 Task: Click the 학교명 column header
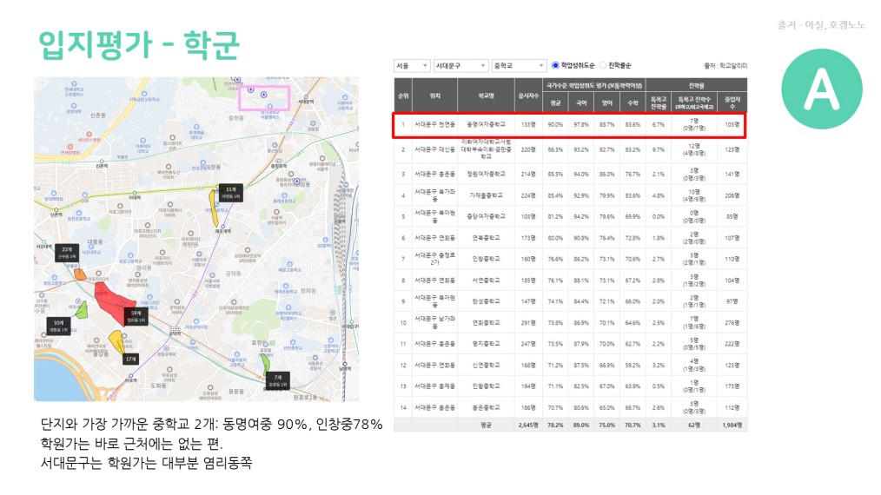486,96
